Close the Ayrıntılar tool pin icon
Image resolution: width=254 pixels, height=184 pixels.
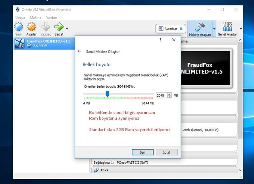click(181, 29)
